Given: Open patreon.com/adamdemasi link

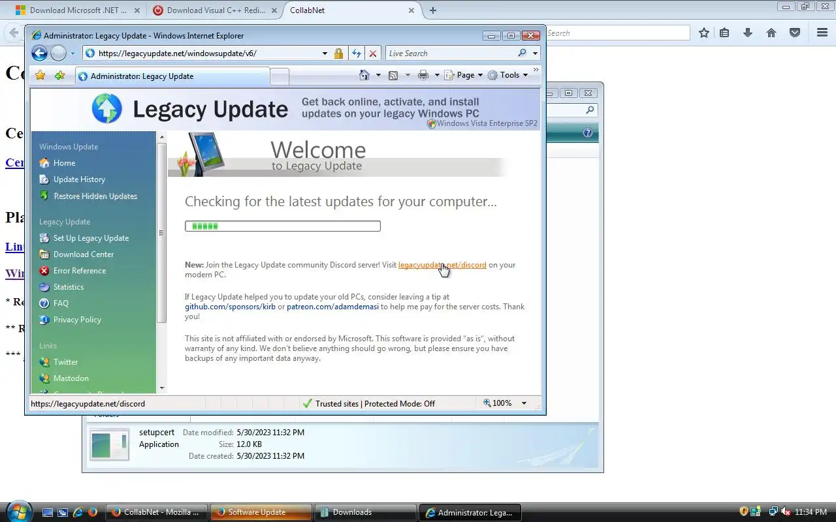Looking at the screenshot, I should point(332,307).
